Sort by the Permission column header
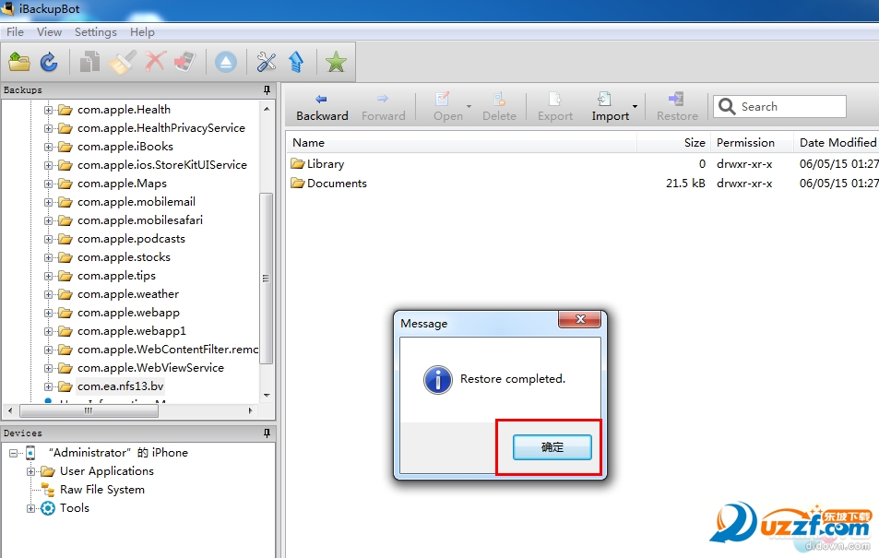This screenshot has width=879, height=558. click(x=753, y=142)
